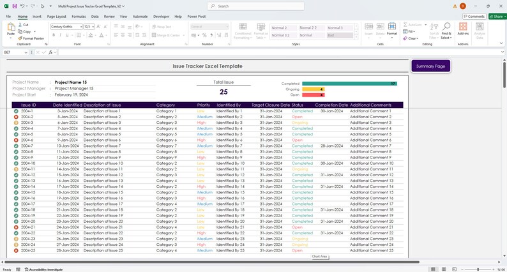
Task: Click the Summary Page button
Action: [x=430, y=66]
